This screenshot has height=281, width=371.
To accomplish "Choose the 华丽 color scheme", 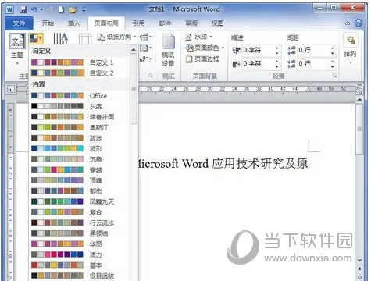I will [x=79, y=244].
